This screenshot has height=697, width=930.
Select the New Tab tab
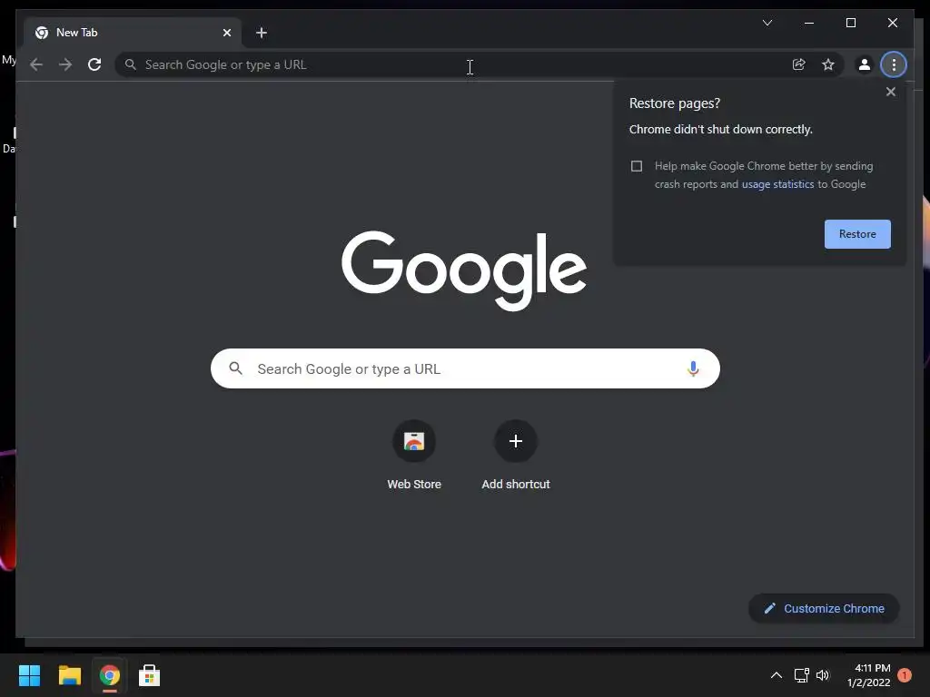pyautogui.click(x=133, y=33)
